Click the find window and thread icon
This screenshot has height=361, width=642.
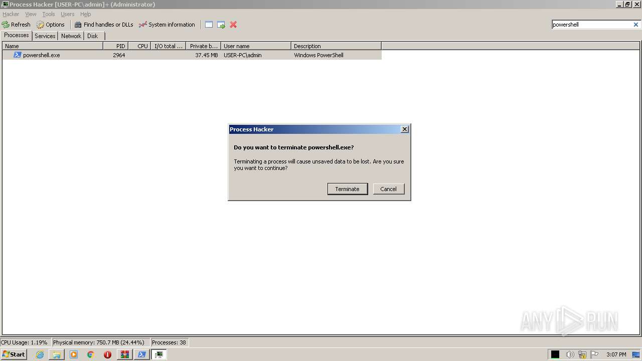point(221,25)
